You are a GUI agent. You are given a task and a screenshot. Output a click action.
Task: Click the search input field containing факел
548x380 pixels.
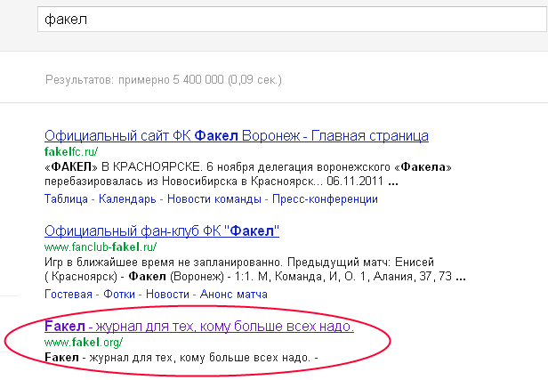(x=285, y=19)
